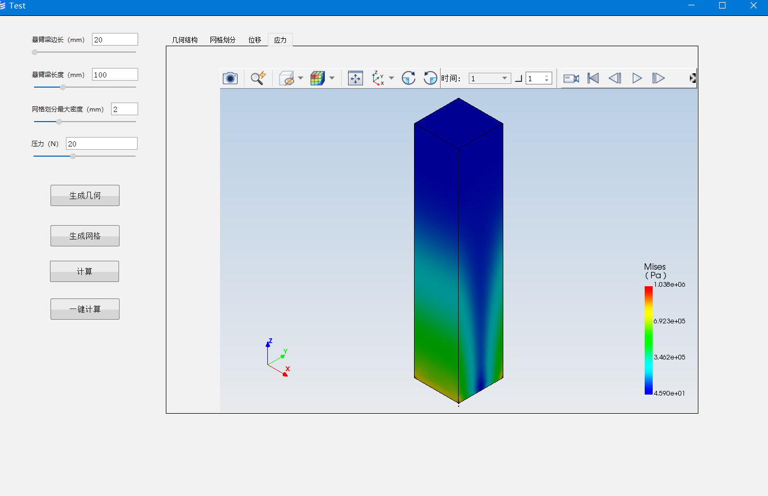Click the video camera record icon
768x496 pixels.
[571, 78]
